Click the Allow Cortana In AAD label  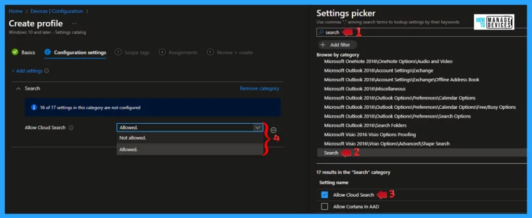pos(356,207)
